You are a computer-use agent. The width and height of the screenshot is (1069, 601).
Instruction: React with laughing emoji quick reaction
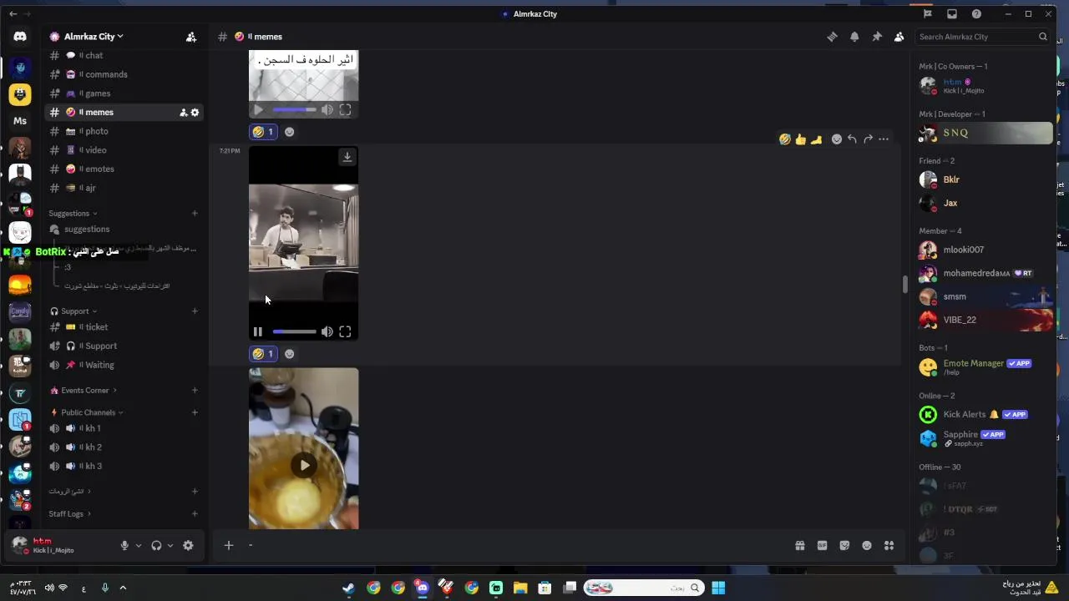point(785,139)
